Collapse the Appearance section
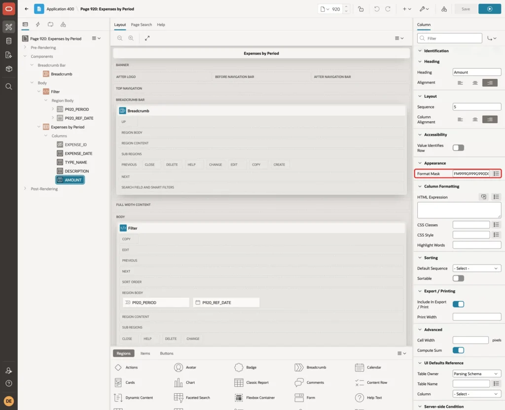The height and width of the screenshot is (410, 505). tap(420, 163)
